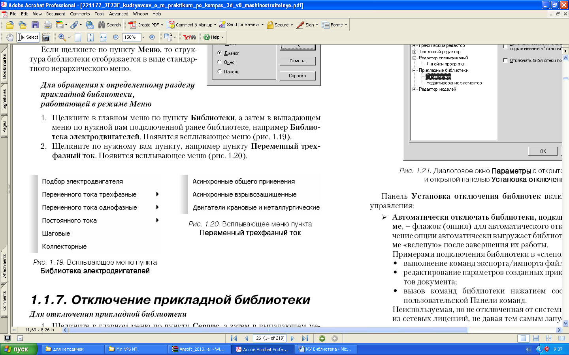Viewport: 569px width, 355px height.
Task: Click the пуск Start button
Action: [x=19, y=349]
